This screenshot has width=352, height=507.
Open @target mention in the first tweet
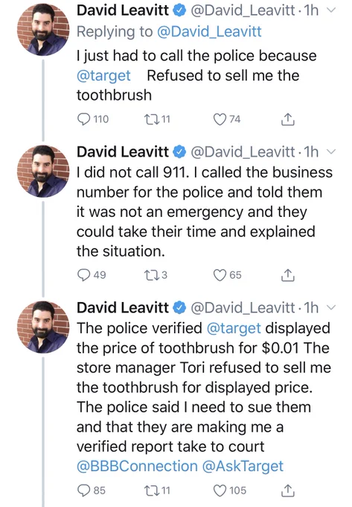tap(103, 75)
